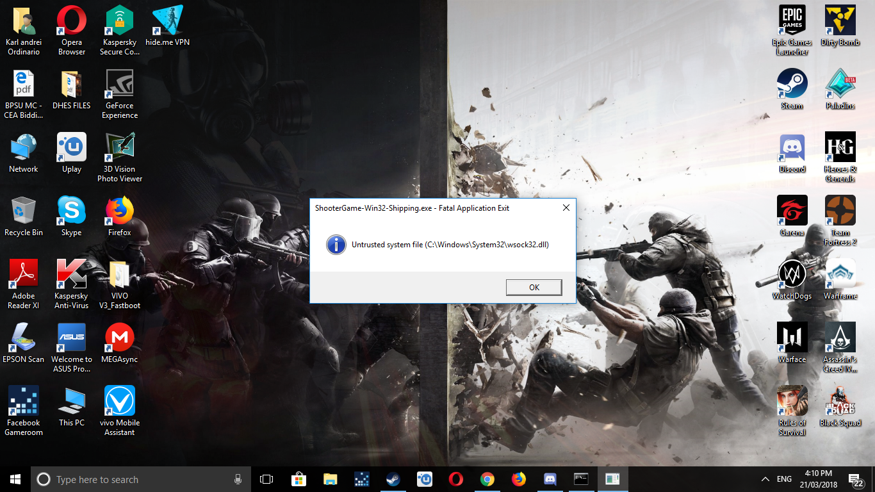This screenshot has height=492, width=875.
Task: Open Facebook Gameroom from the taskbar
Action: pyautogui.click(x=361, y=479)
